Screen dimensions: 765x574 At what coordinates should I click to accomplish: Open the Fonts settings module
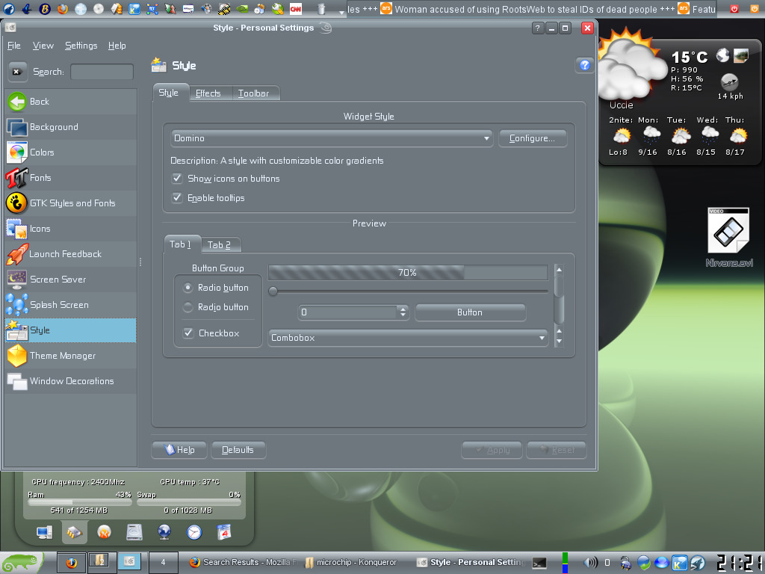(x=71, y=178)
